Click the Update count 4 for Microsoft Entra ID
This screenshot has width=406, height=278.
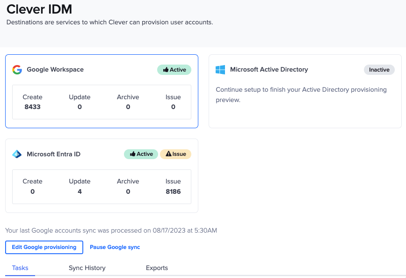click(x=80, y=190)
